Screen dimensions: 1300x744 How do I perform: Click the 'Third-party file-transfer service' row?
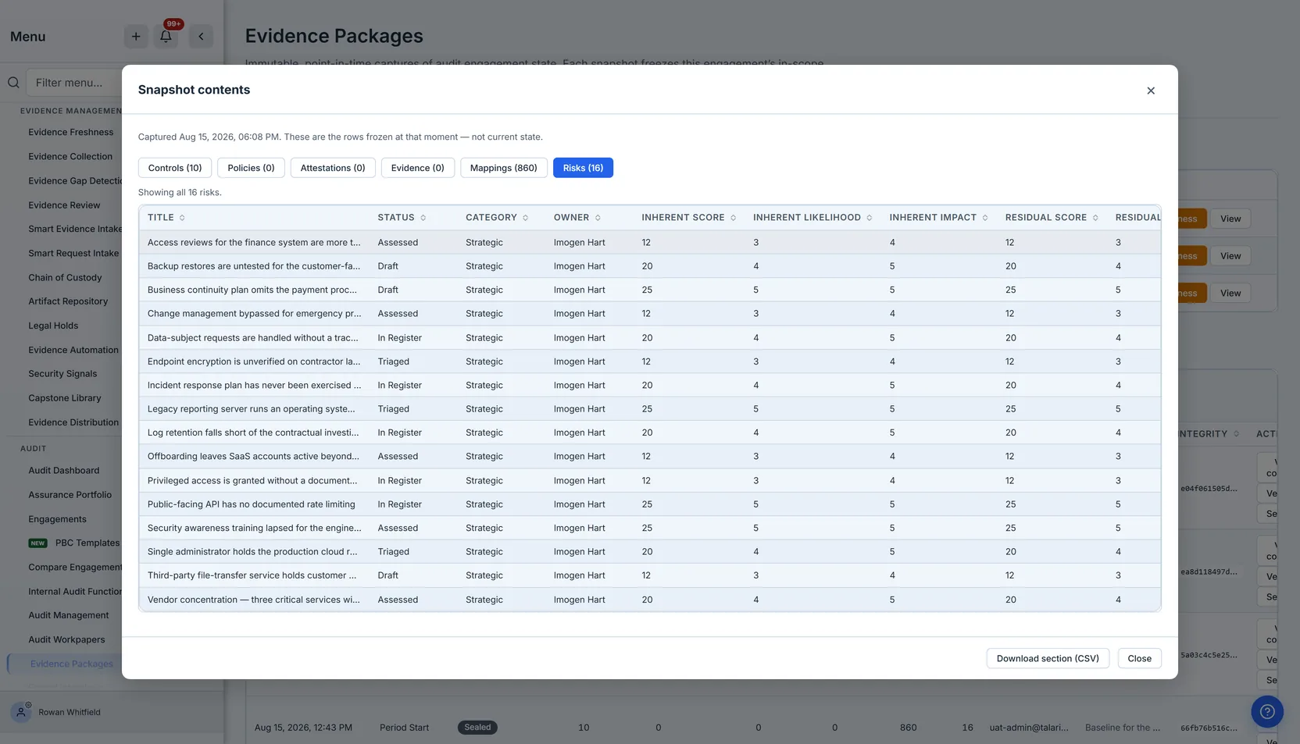pyautogui.click(x=650, y=575)
